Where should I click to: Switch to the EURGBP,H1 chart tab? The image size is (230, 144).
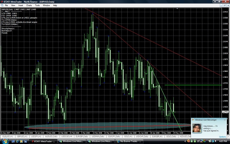click(157, 137)
